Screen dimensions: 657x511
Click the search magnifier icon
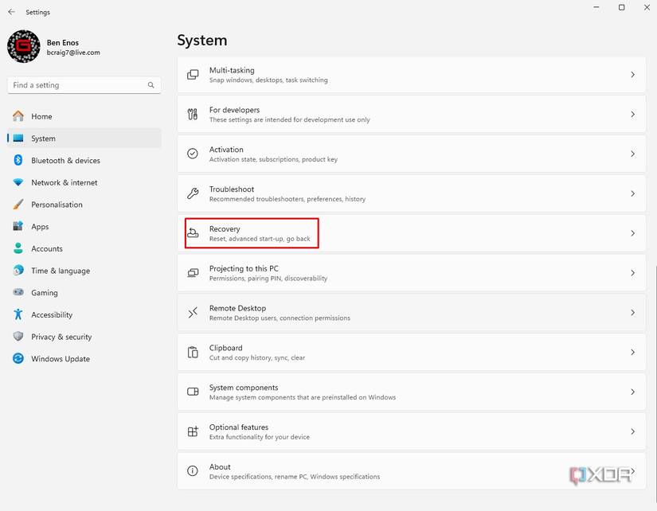click(x=151, y=85)
